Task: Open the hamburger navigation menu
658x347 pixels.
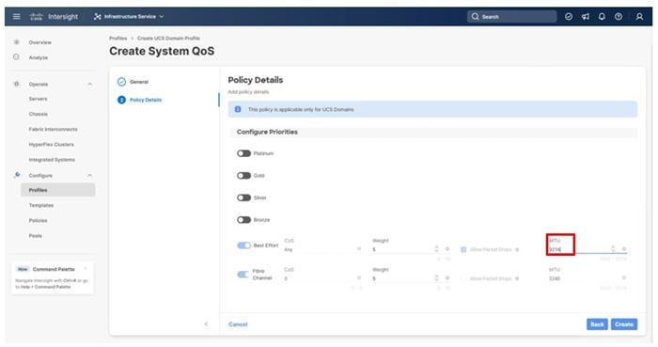Action: (x=16, y=16)
